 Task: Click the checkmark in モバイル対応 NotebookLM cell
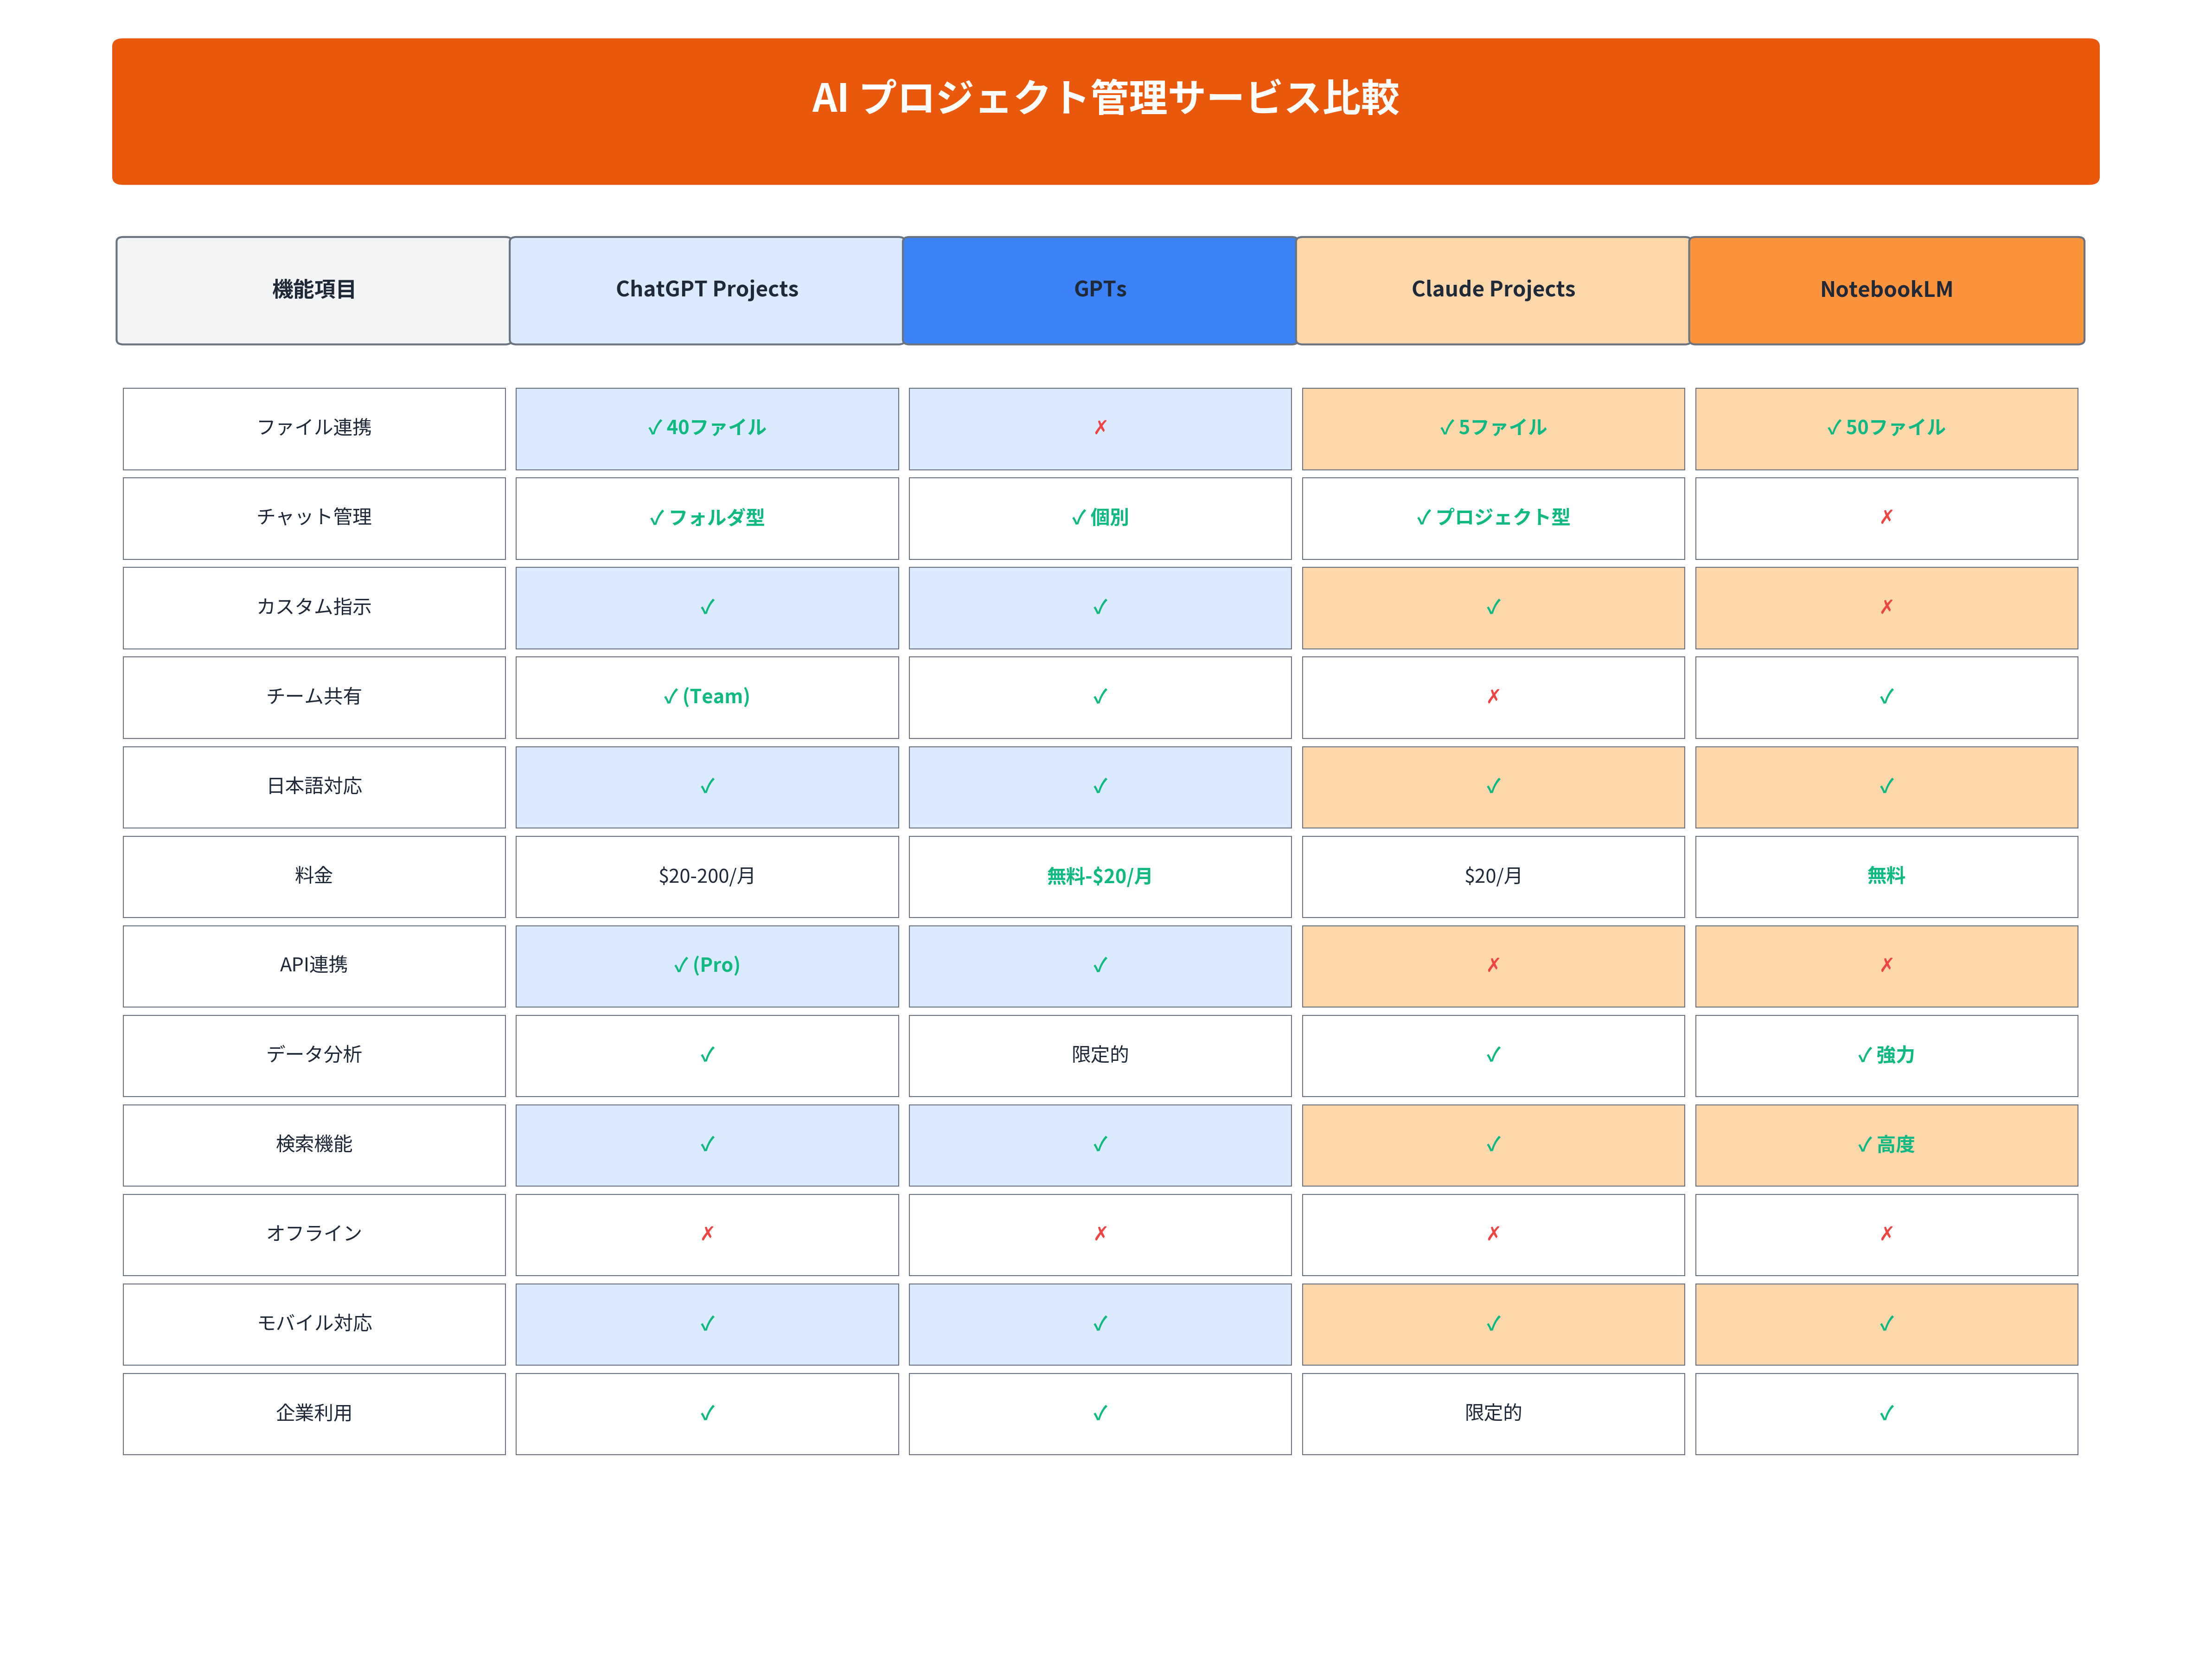click(1886, 1324)
